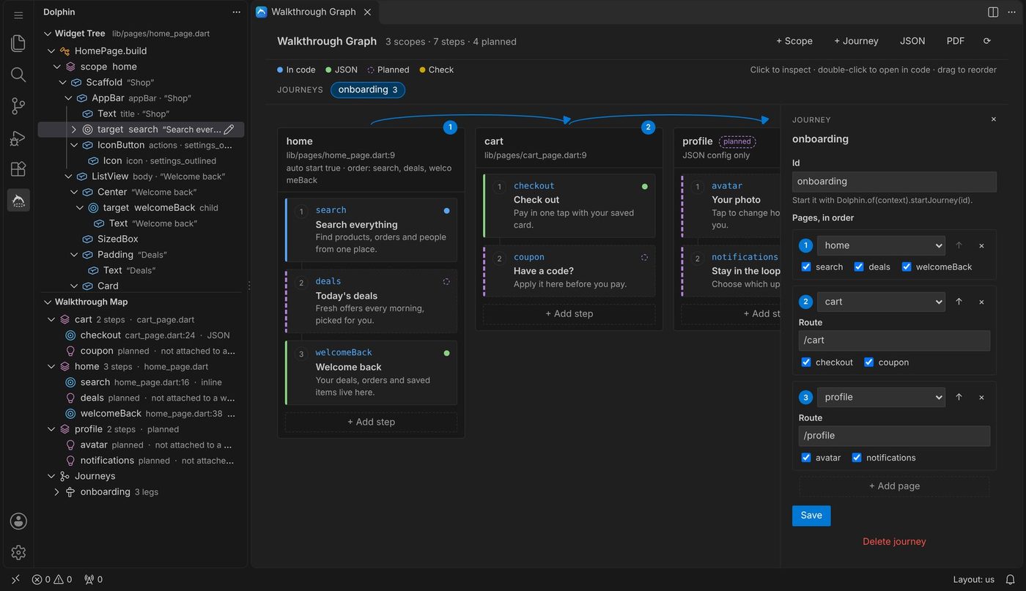Click the + Scope button
The height and width of the screenshot is (591, 1026).
tap(794, 41)
